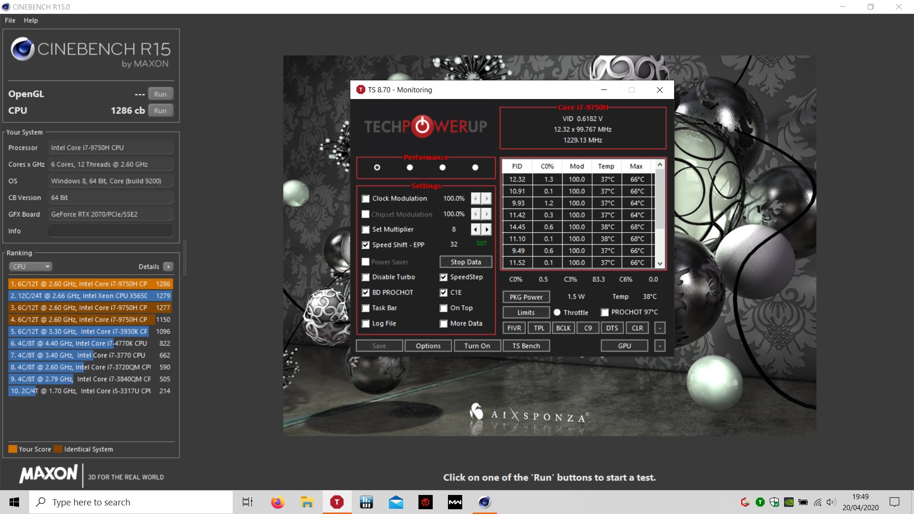Open Windows Security tray icon
Viewport: 914px width, 514px height.
click(x=775, y=502)
